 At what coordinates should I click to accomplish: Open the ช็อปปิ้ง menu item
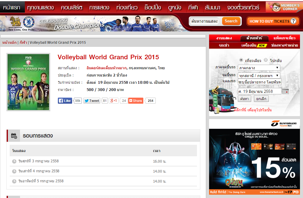pos(153,7)
